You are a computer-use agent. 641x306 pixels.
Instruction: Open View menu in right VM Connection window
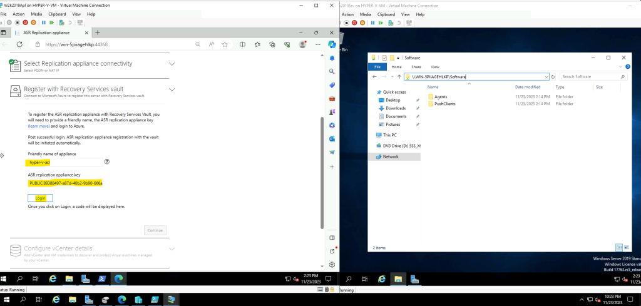(x=405, y=14)
